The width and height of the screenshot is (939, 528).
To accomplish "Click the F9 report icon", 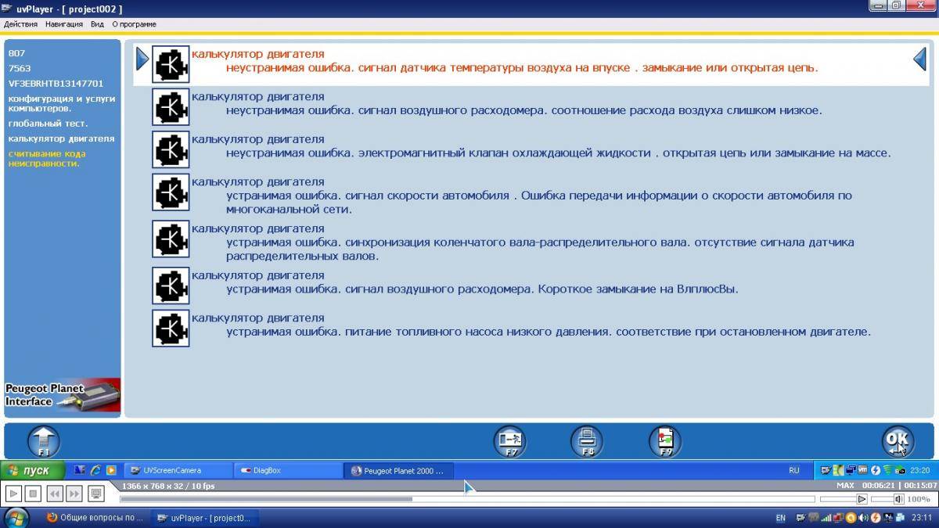I will pos(664,442).
